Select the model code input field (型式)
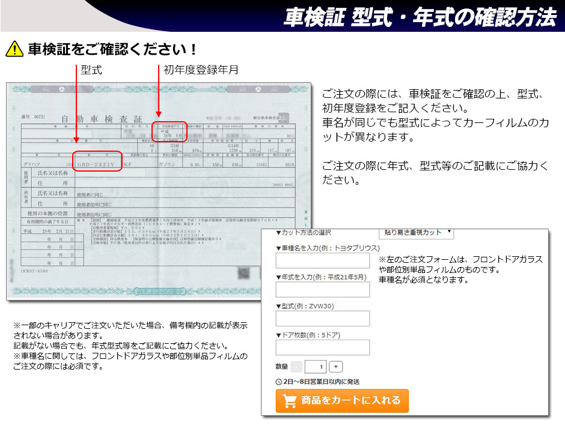 [322, 319]
